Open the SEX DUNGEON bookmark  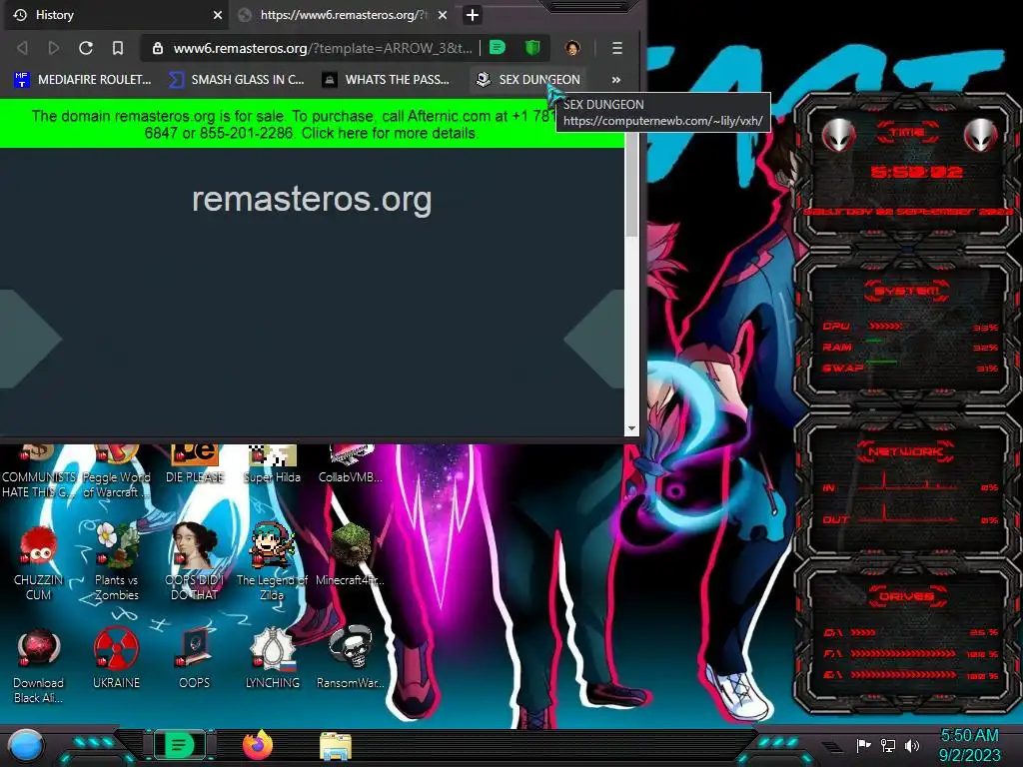click(x=527, y=80)
